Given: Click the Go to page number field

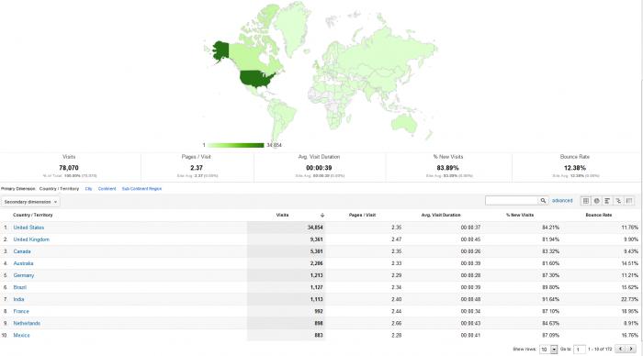Looking at the screenshot, I should (x=579, y=349).
